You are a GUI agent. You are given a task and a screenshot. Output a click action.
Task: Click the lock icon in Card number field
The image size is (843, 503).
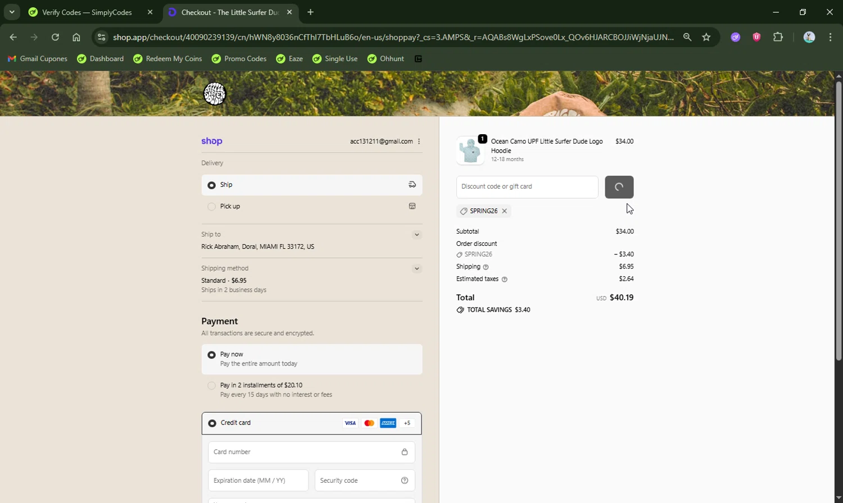(x=404, y=452)
